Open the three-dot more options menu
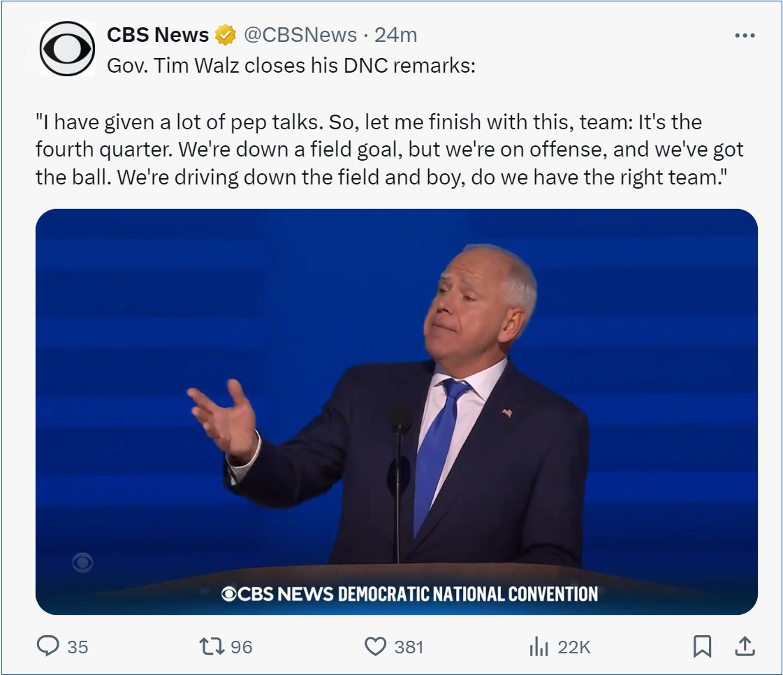783x675 pixels. [745, 36]
